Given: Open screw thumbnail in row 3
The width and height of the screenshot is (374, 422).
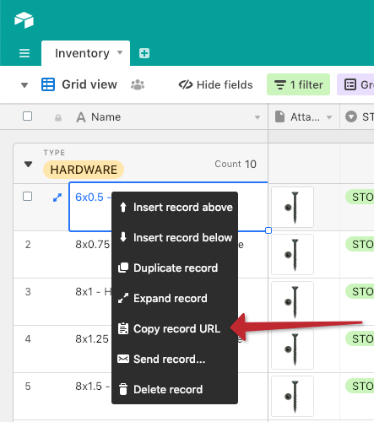Looking at the screenshot, I should (x=292, y=301).
